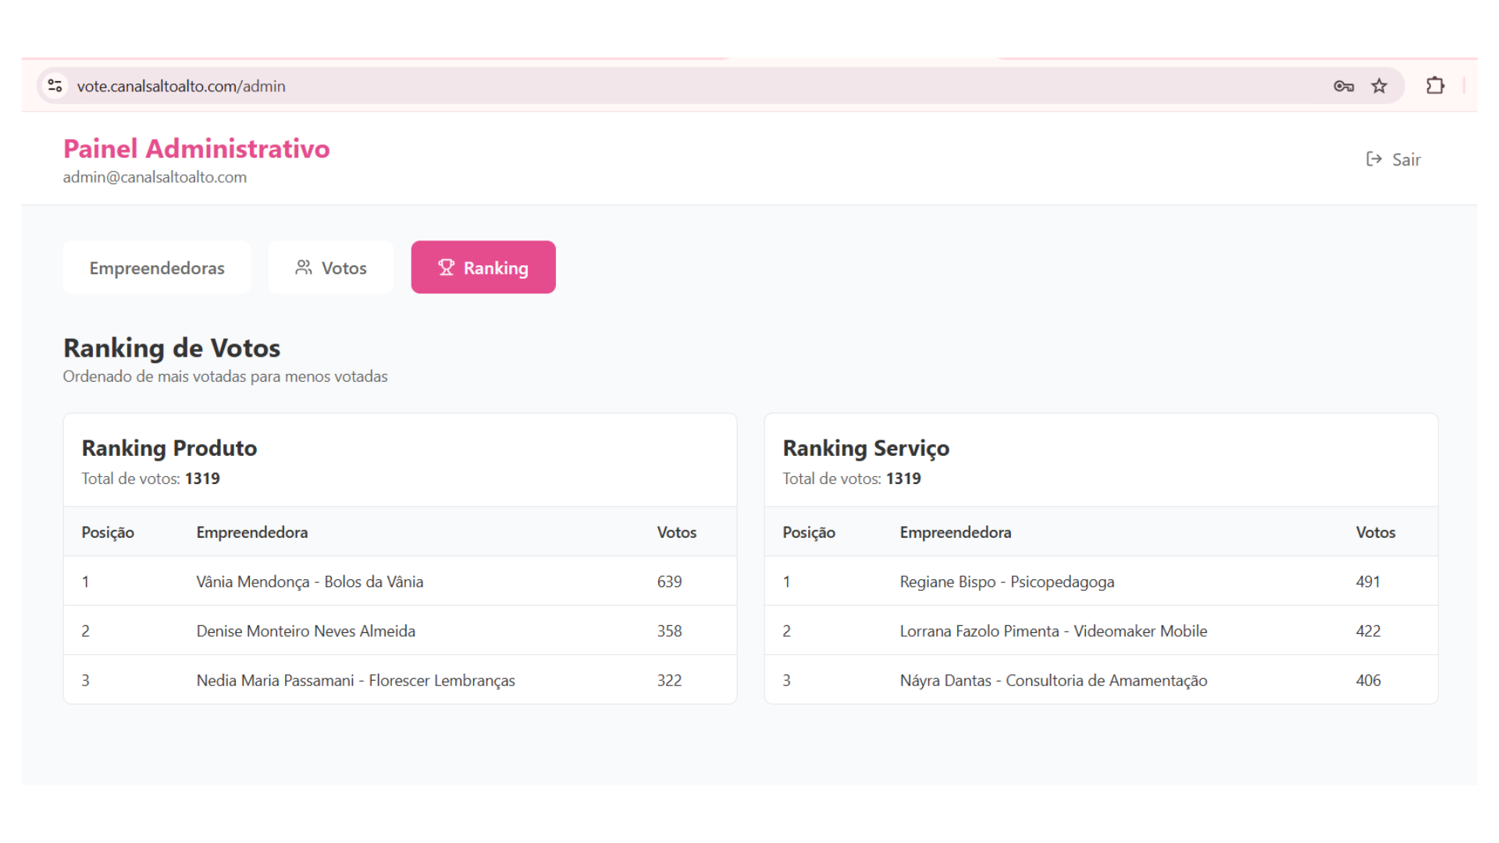The height and width of the screenshot is (843, 1499).
Task: Click the people icon on Votos tab
Action: [x=304, y=268]
